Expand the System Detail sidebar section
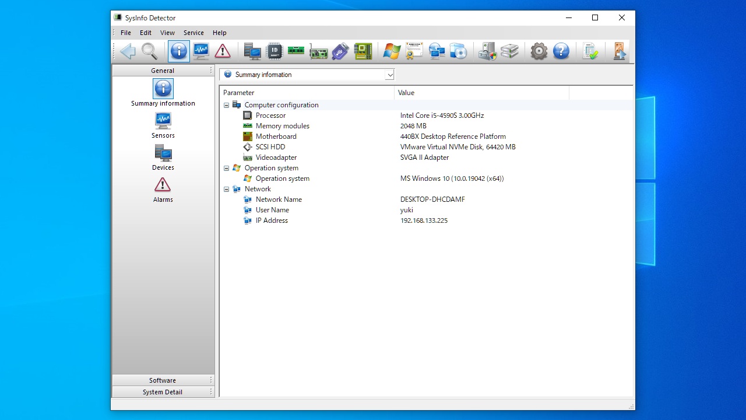746x420 pixels. tap(163, 392)
